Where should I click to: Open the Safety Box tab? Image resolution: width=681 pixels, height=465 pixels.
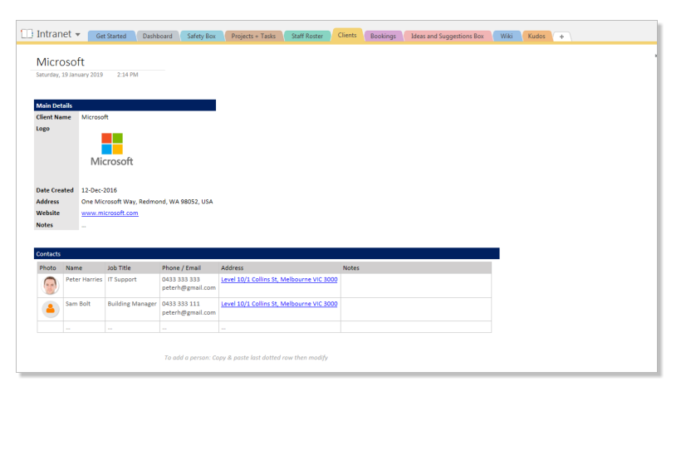(x=202, y=36)
